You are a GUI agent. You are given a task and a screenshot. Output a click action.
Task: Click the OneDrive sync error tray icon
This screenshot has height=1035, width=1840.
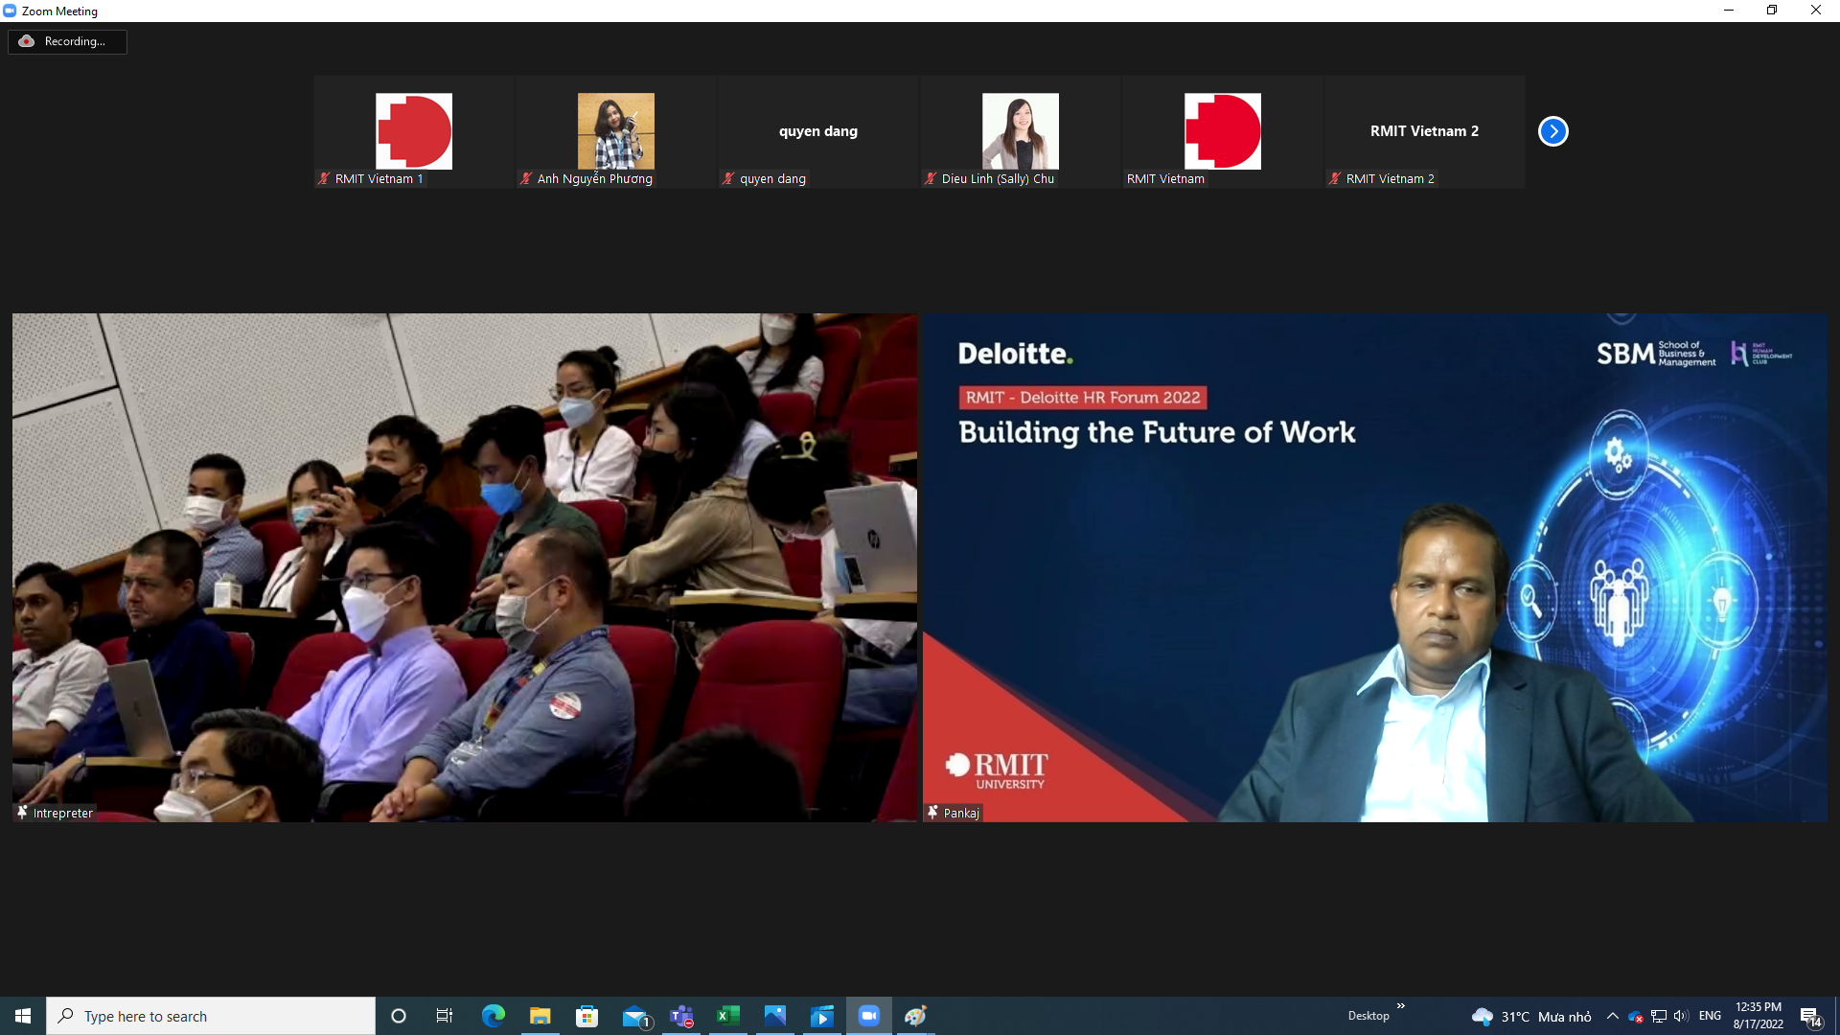[1636, 1016]
